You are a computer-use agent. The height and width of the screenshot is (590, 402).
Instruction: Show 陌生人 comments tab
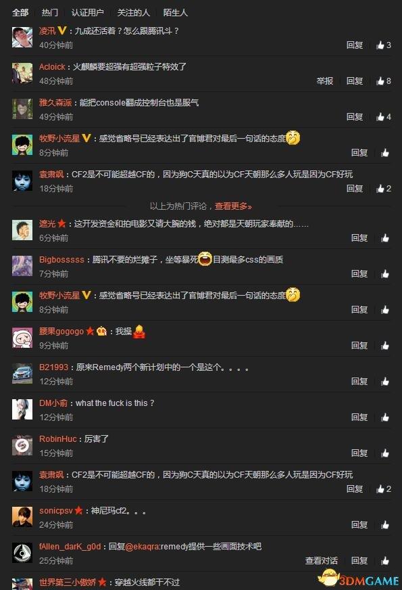[x=175, y=13]
